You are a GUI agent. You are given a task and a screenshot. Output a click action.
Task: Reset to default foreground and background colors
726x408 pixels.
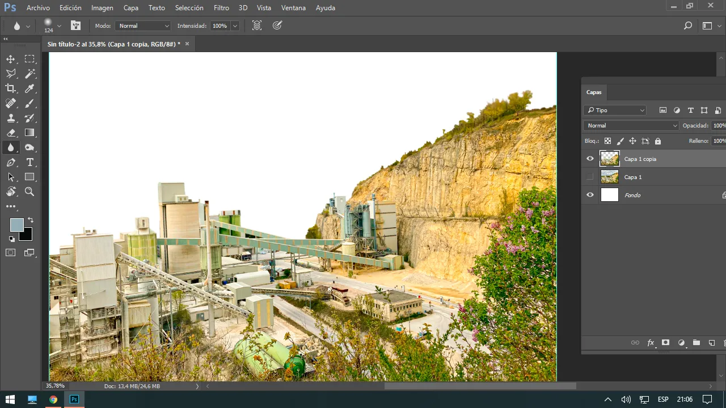[x=11, y=239]
